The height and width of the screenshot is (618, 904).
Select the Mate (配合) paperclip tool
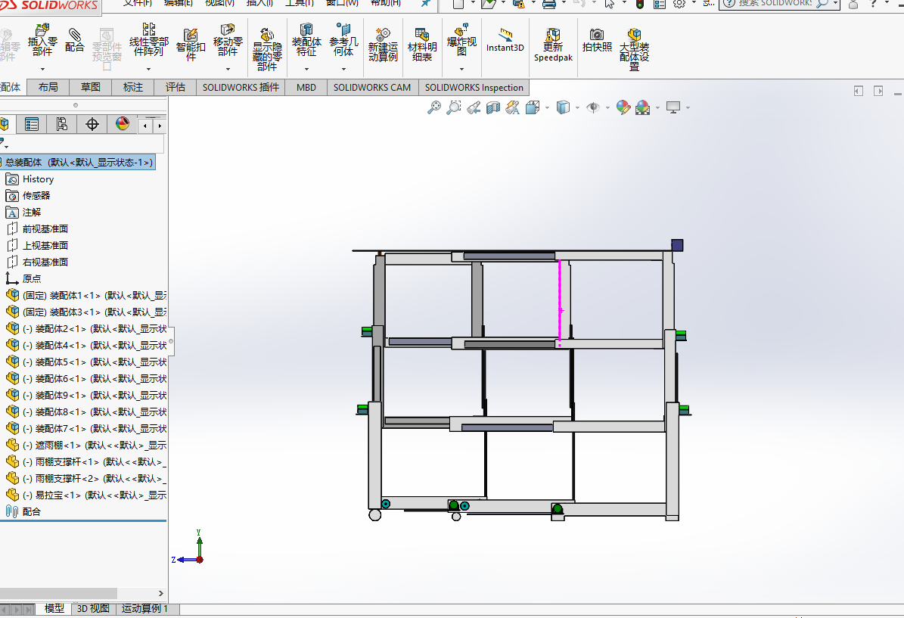(x=74, y=40)
